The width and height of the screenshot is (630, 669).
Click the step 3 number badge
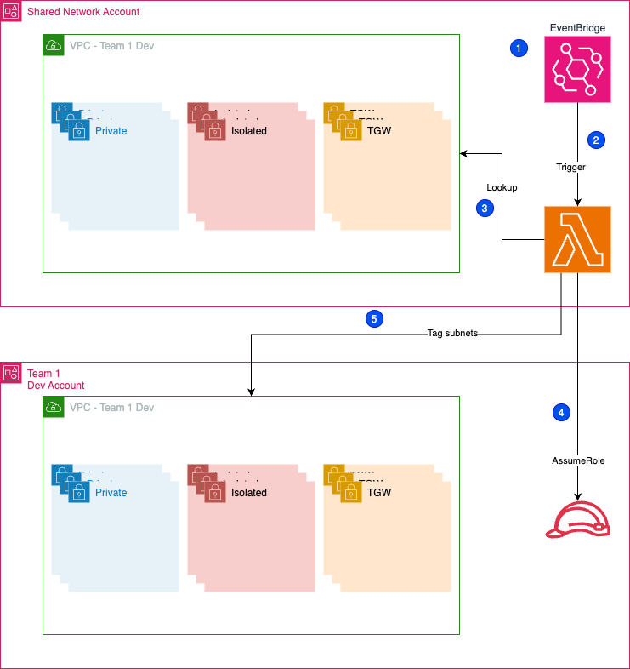(485, 208)
